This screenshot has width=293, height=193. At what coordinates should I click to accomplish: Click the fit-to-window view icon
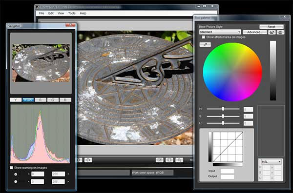point(169,160)
